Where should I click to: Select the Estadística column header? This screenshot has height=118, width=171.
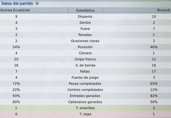coord(85,10)
